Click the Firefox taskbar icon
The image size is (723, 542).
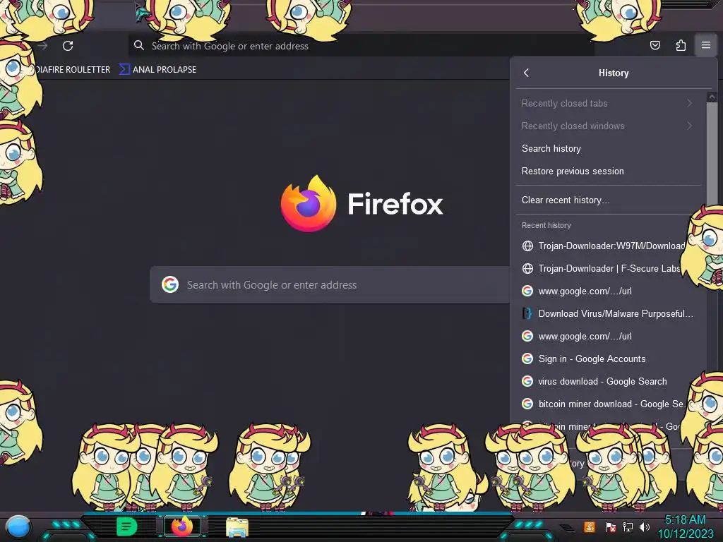(x=182, y=526)
